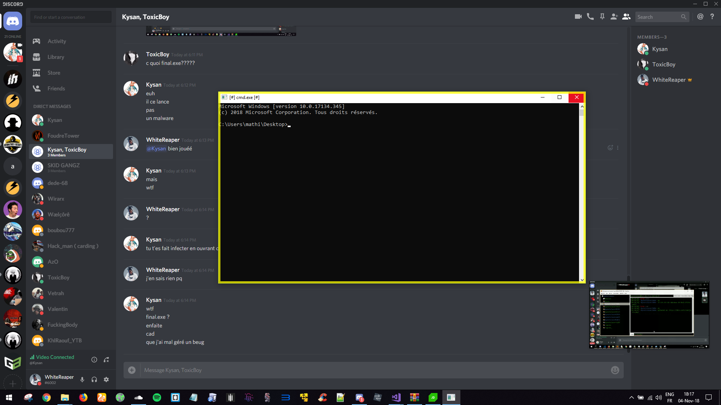Open more options on WhiteReaper's message
This screenshot has height=405, width=721.
[618, 148]
